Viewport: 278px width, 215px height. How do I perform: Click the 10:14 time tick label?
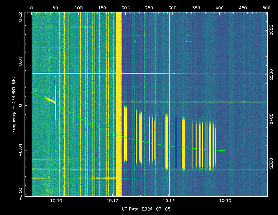[x=169, y=201]
